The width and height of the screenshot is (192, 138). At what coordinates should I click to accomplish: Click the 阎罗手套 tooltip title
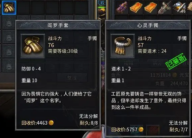click(58, 25)
